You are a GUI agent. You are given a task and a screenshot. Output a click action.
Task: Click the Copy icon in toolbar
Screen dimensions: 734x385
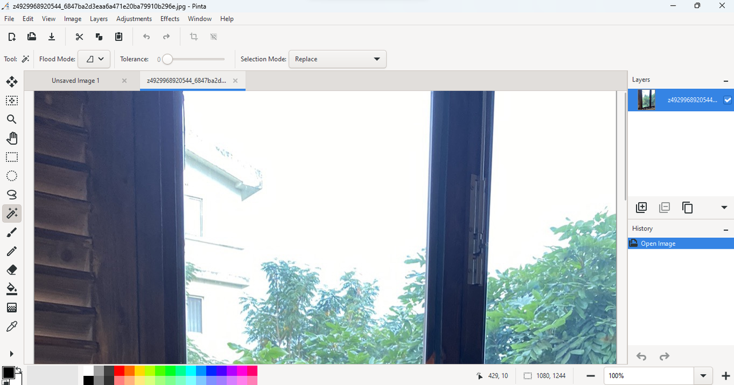click(99, 37)
